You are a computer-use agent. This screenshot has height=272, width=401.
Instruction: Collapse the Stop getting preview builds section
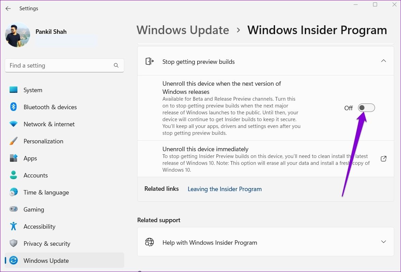tap(384, 61)
